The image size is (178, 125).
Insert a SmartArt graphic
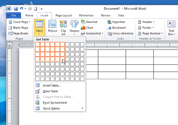tap(89, 22)
